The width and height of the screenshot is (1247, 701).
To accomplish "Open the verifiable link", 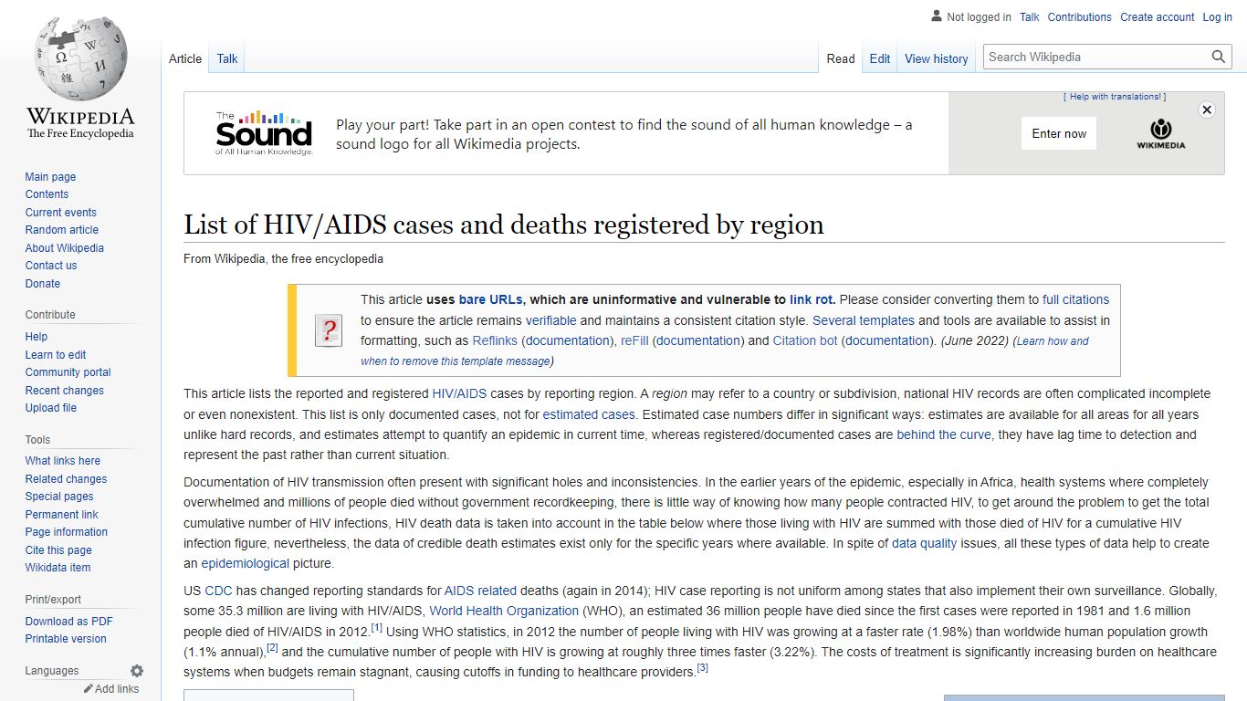I will click(x=551, y=320).
